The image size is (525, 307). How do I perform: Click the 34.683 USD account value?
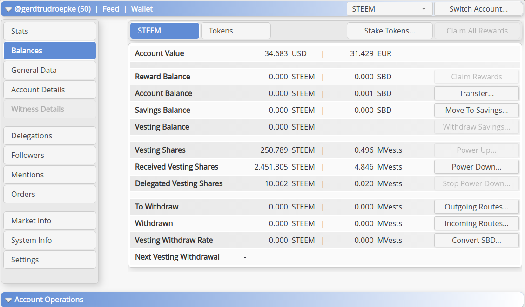[286, 53]
